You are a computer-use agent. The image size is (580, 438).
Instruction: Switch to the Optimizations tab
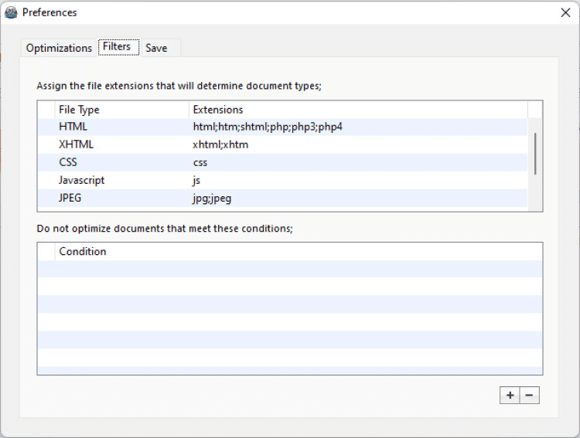(x=59, y=48)
